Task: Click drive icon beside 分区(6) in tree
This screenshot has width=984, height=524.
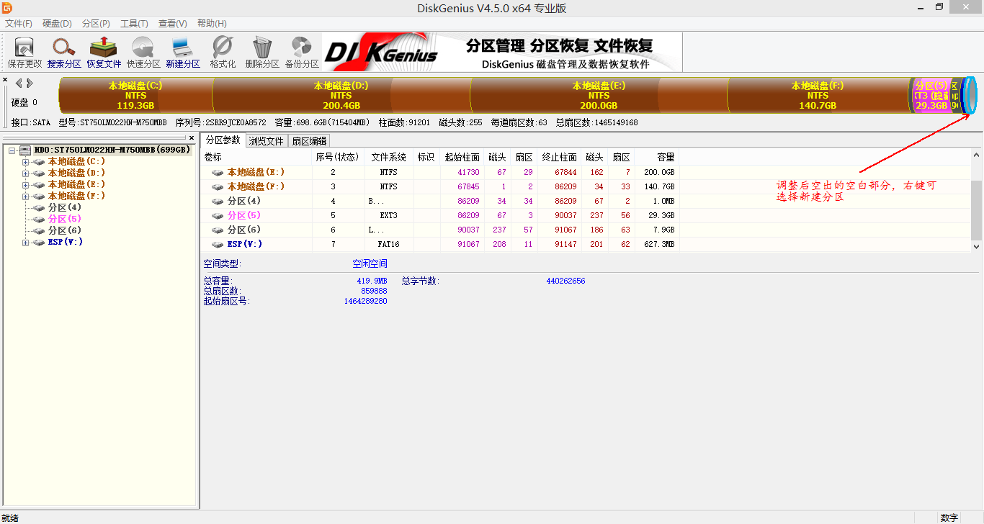Action: pyautogui.click(x=39, y=230)
